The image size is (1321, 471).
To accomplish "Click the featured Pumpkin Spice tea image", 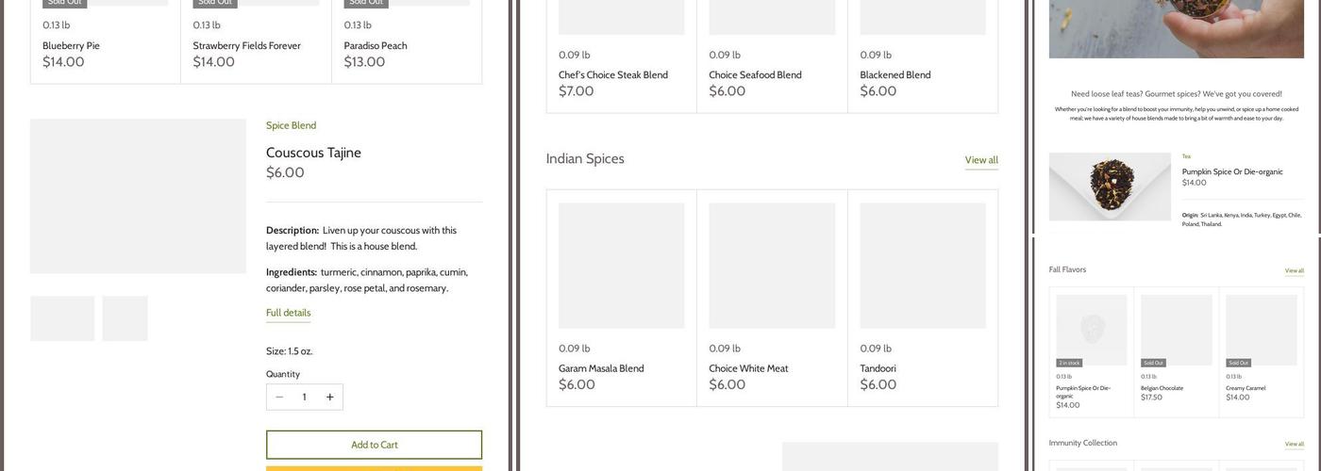I will pos(1110,187).
